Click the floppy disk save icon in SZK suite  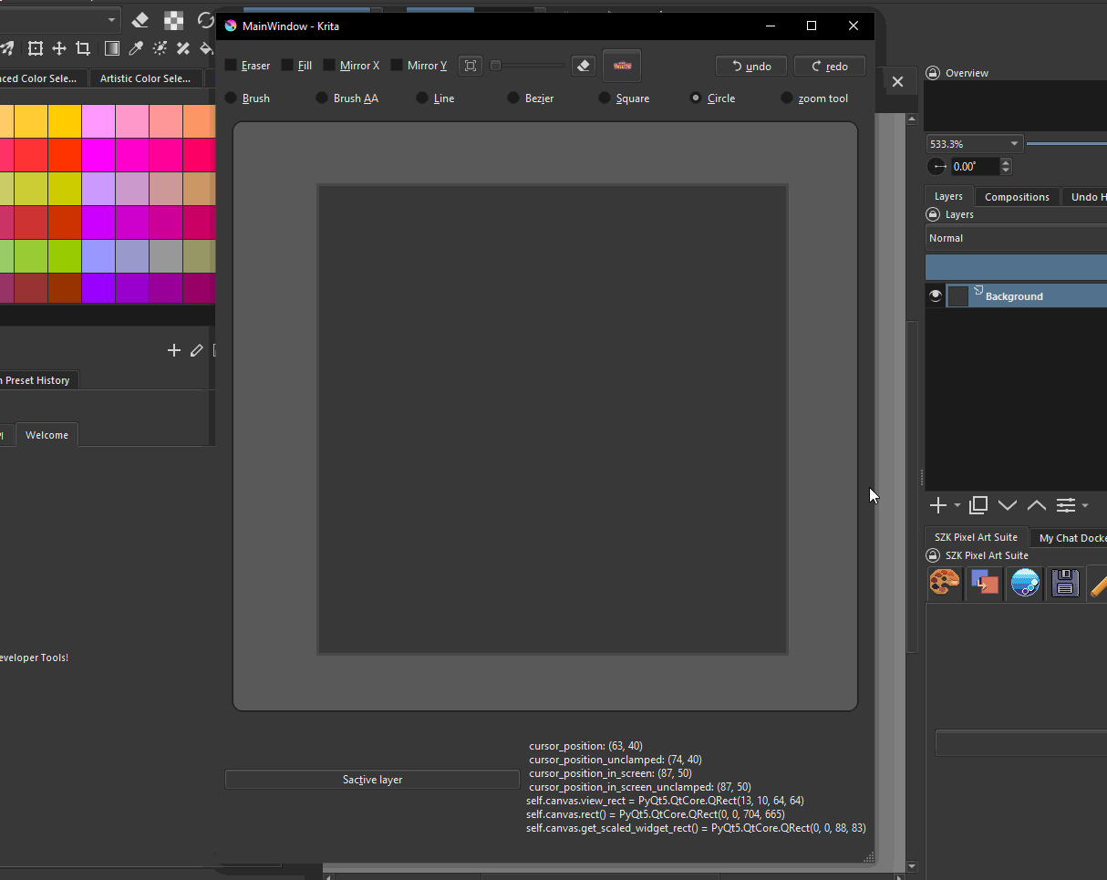pos(1065,583)
